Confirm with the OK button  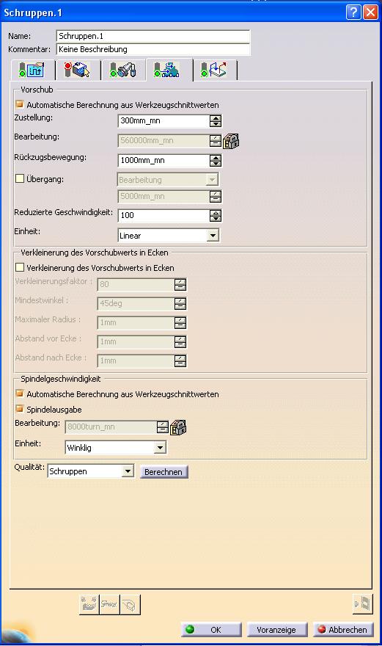pyautogui.click(x=211, y=630)
